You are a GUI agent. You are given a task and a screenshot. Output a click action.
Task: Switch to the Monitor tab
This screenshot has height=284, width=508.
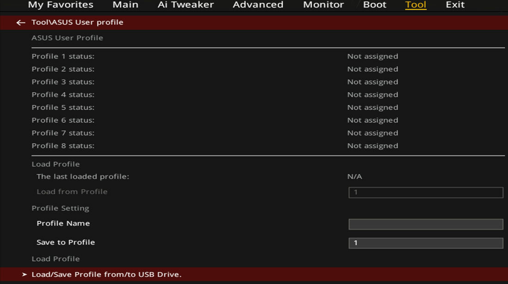[323, 5]
